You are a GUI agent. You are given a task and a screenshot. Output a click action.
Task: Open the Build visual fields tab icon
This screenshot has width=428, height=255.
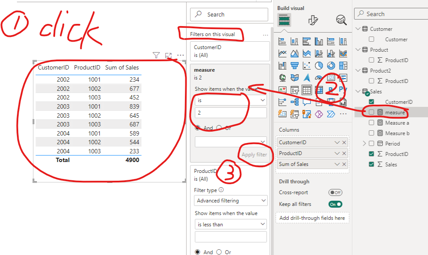tap(284, 20)
